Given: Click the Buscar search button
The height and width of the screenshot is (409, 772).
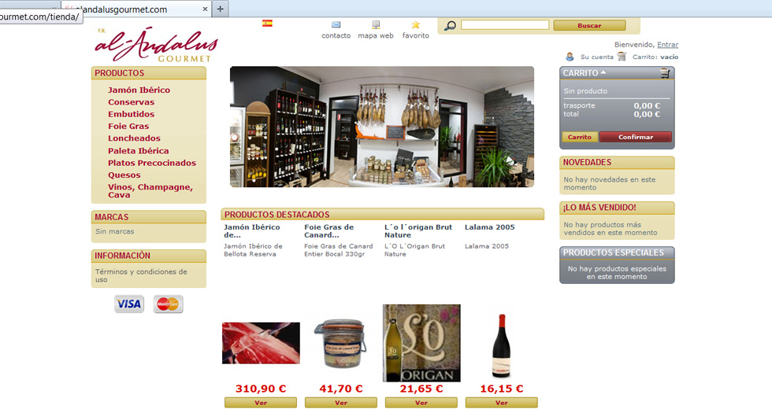Looking at the screenshot, I should point(589,25).
